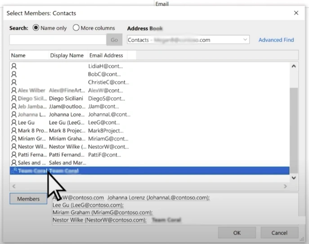
Task: Sort by the Email Address column header
Action: click(107, 56)
